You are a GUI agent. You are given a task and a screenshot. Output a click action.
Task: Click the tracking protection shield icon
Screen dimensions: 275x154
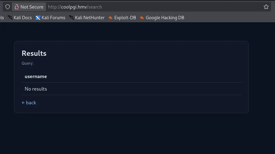pyautogui.click(x=8, y=7)
